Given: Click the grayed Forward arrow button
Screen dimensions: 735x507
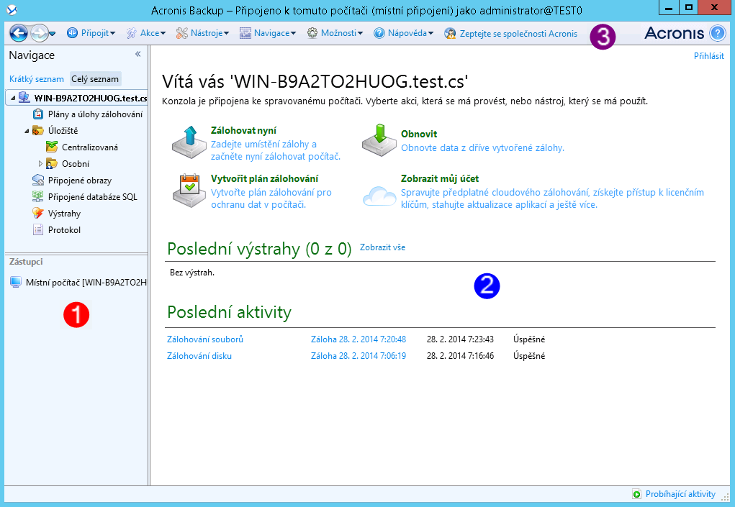Looking at the screenshot, I should tap(39, 33).
